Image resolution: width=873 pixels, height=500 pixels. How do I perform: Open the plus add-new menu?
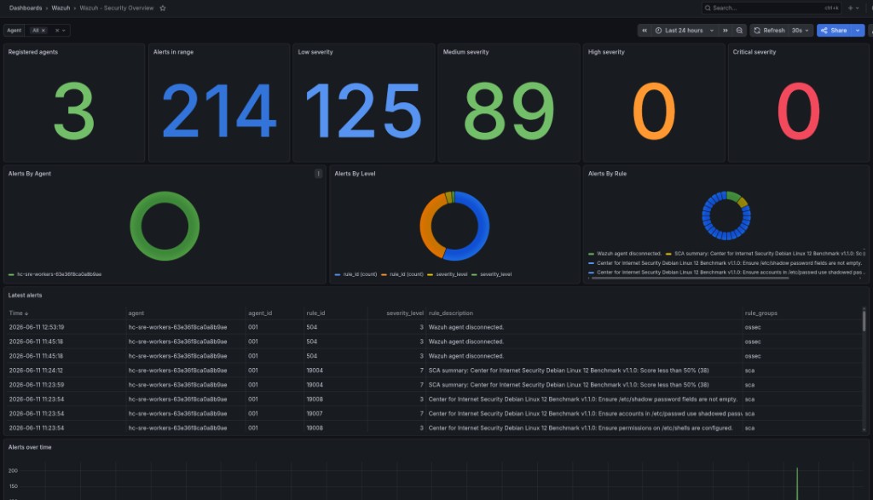[x=853, y=8]
